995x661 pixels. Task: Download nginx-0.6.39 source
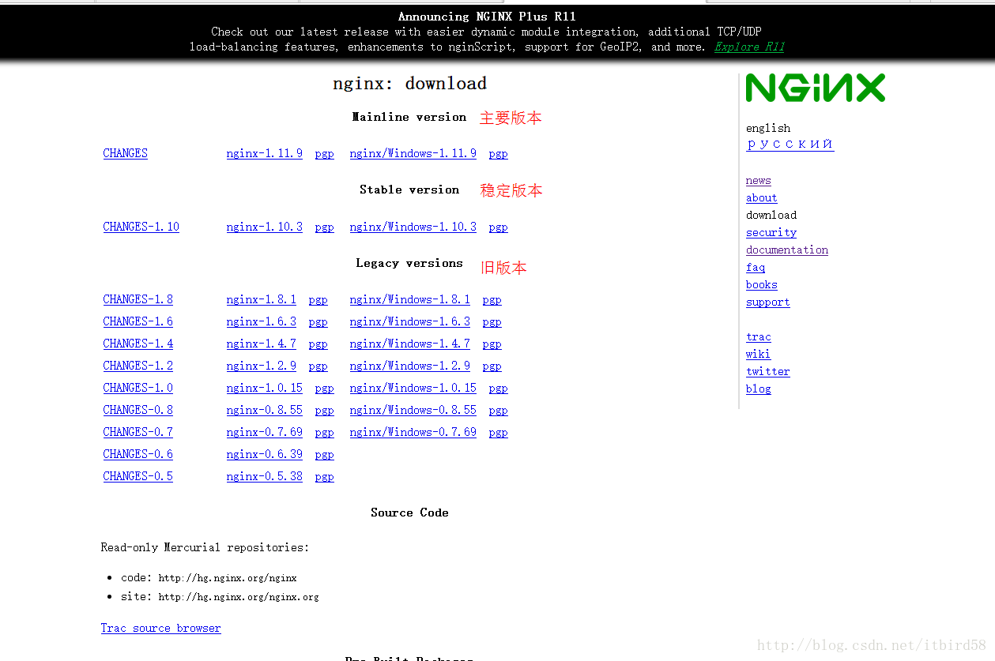click(x=264, y=454)
